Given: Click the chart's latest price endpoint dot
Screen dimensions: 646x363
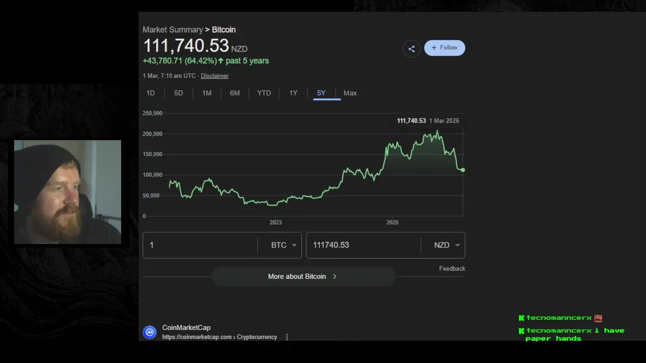Looking at the screenshot, I should (x=463, y=170).
